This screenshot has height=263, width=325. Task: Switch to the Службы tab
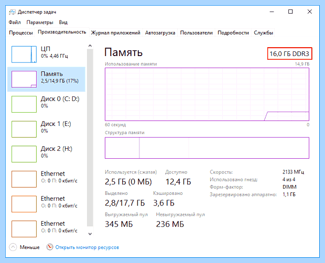coord(263,32)
